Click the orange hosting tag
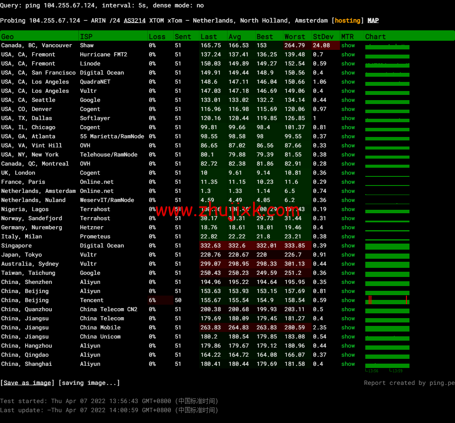 [348, 20]
